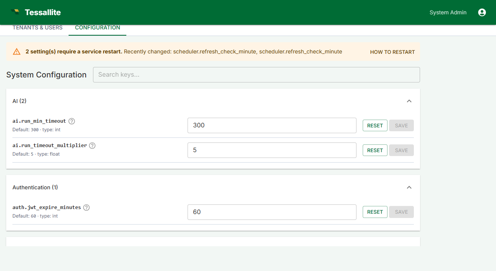This screenshot has height=271, width=496.
Task: Click the System Admin label
Action: pyautogui.click(x=448, y=12)
